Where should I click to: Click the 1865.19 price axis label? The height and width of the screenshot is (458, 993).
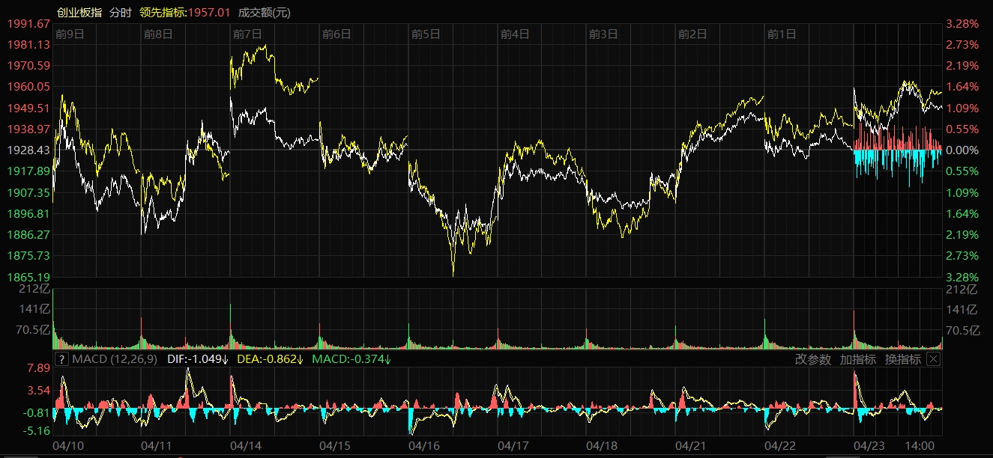pyautogui.click(x=28, y=276)
